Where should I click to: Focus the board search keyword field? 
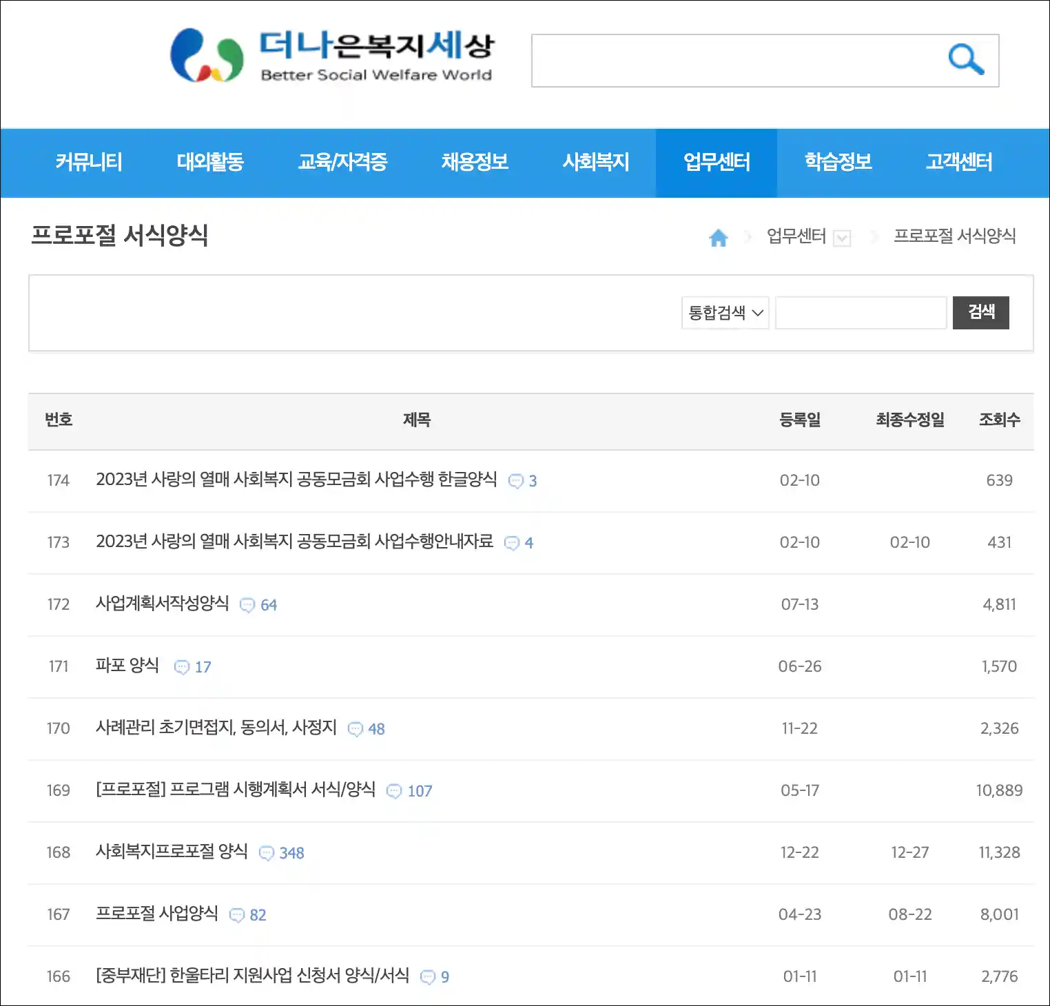coord(861,313)
